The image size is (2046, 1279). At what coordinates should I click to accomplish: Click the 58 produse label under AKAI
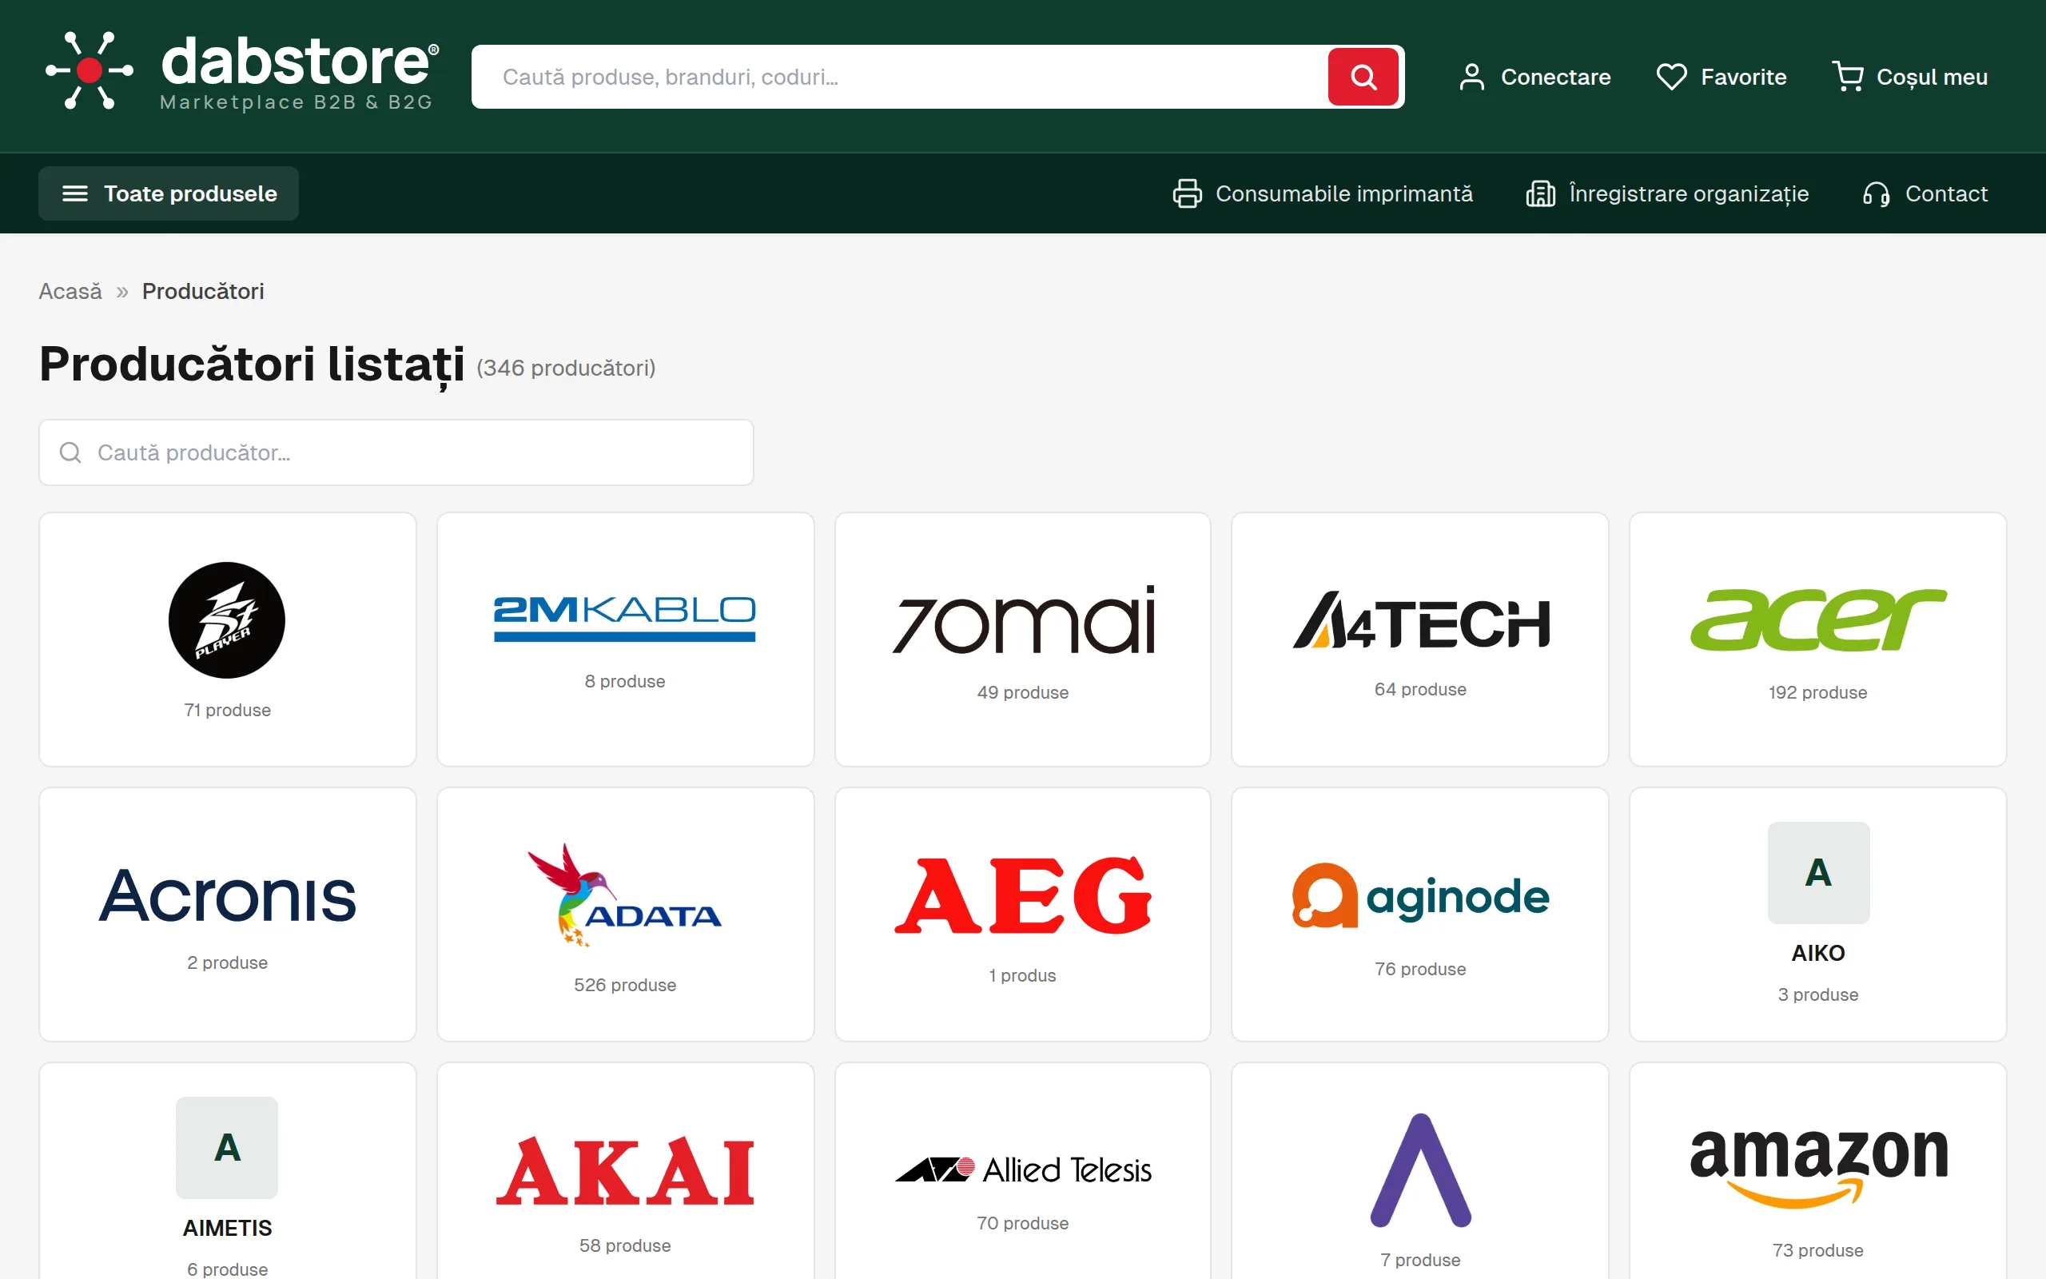click(625, 1245)
